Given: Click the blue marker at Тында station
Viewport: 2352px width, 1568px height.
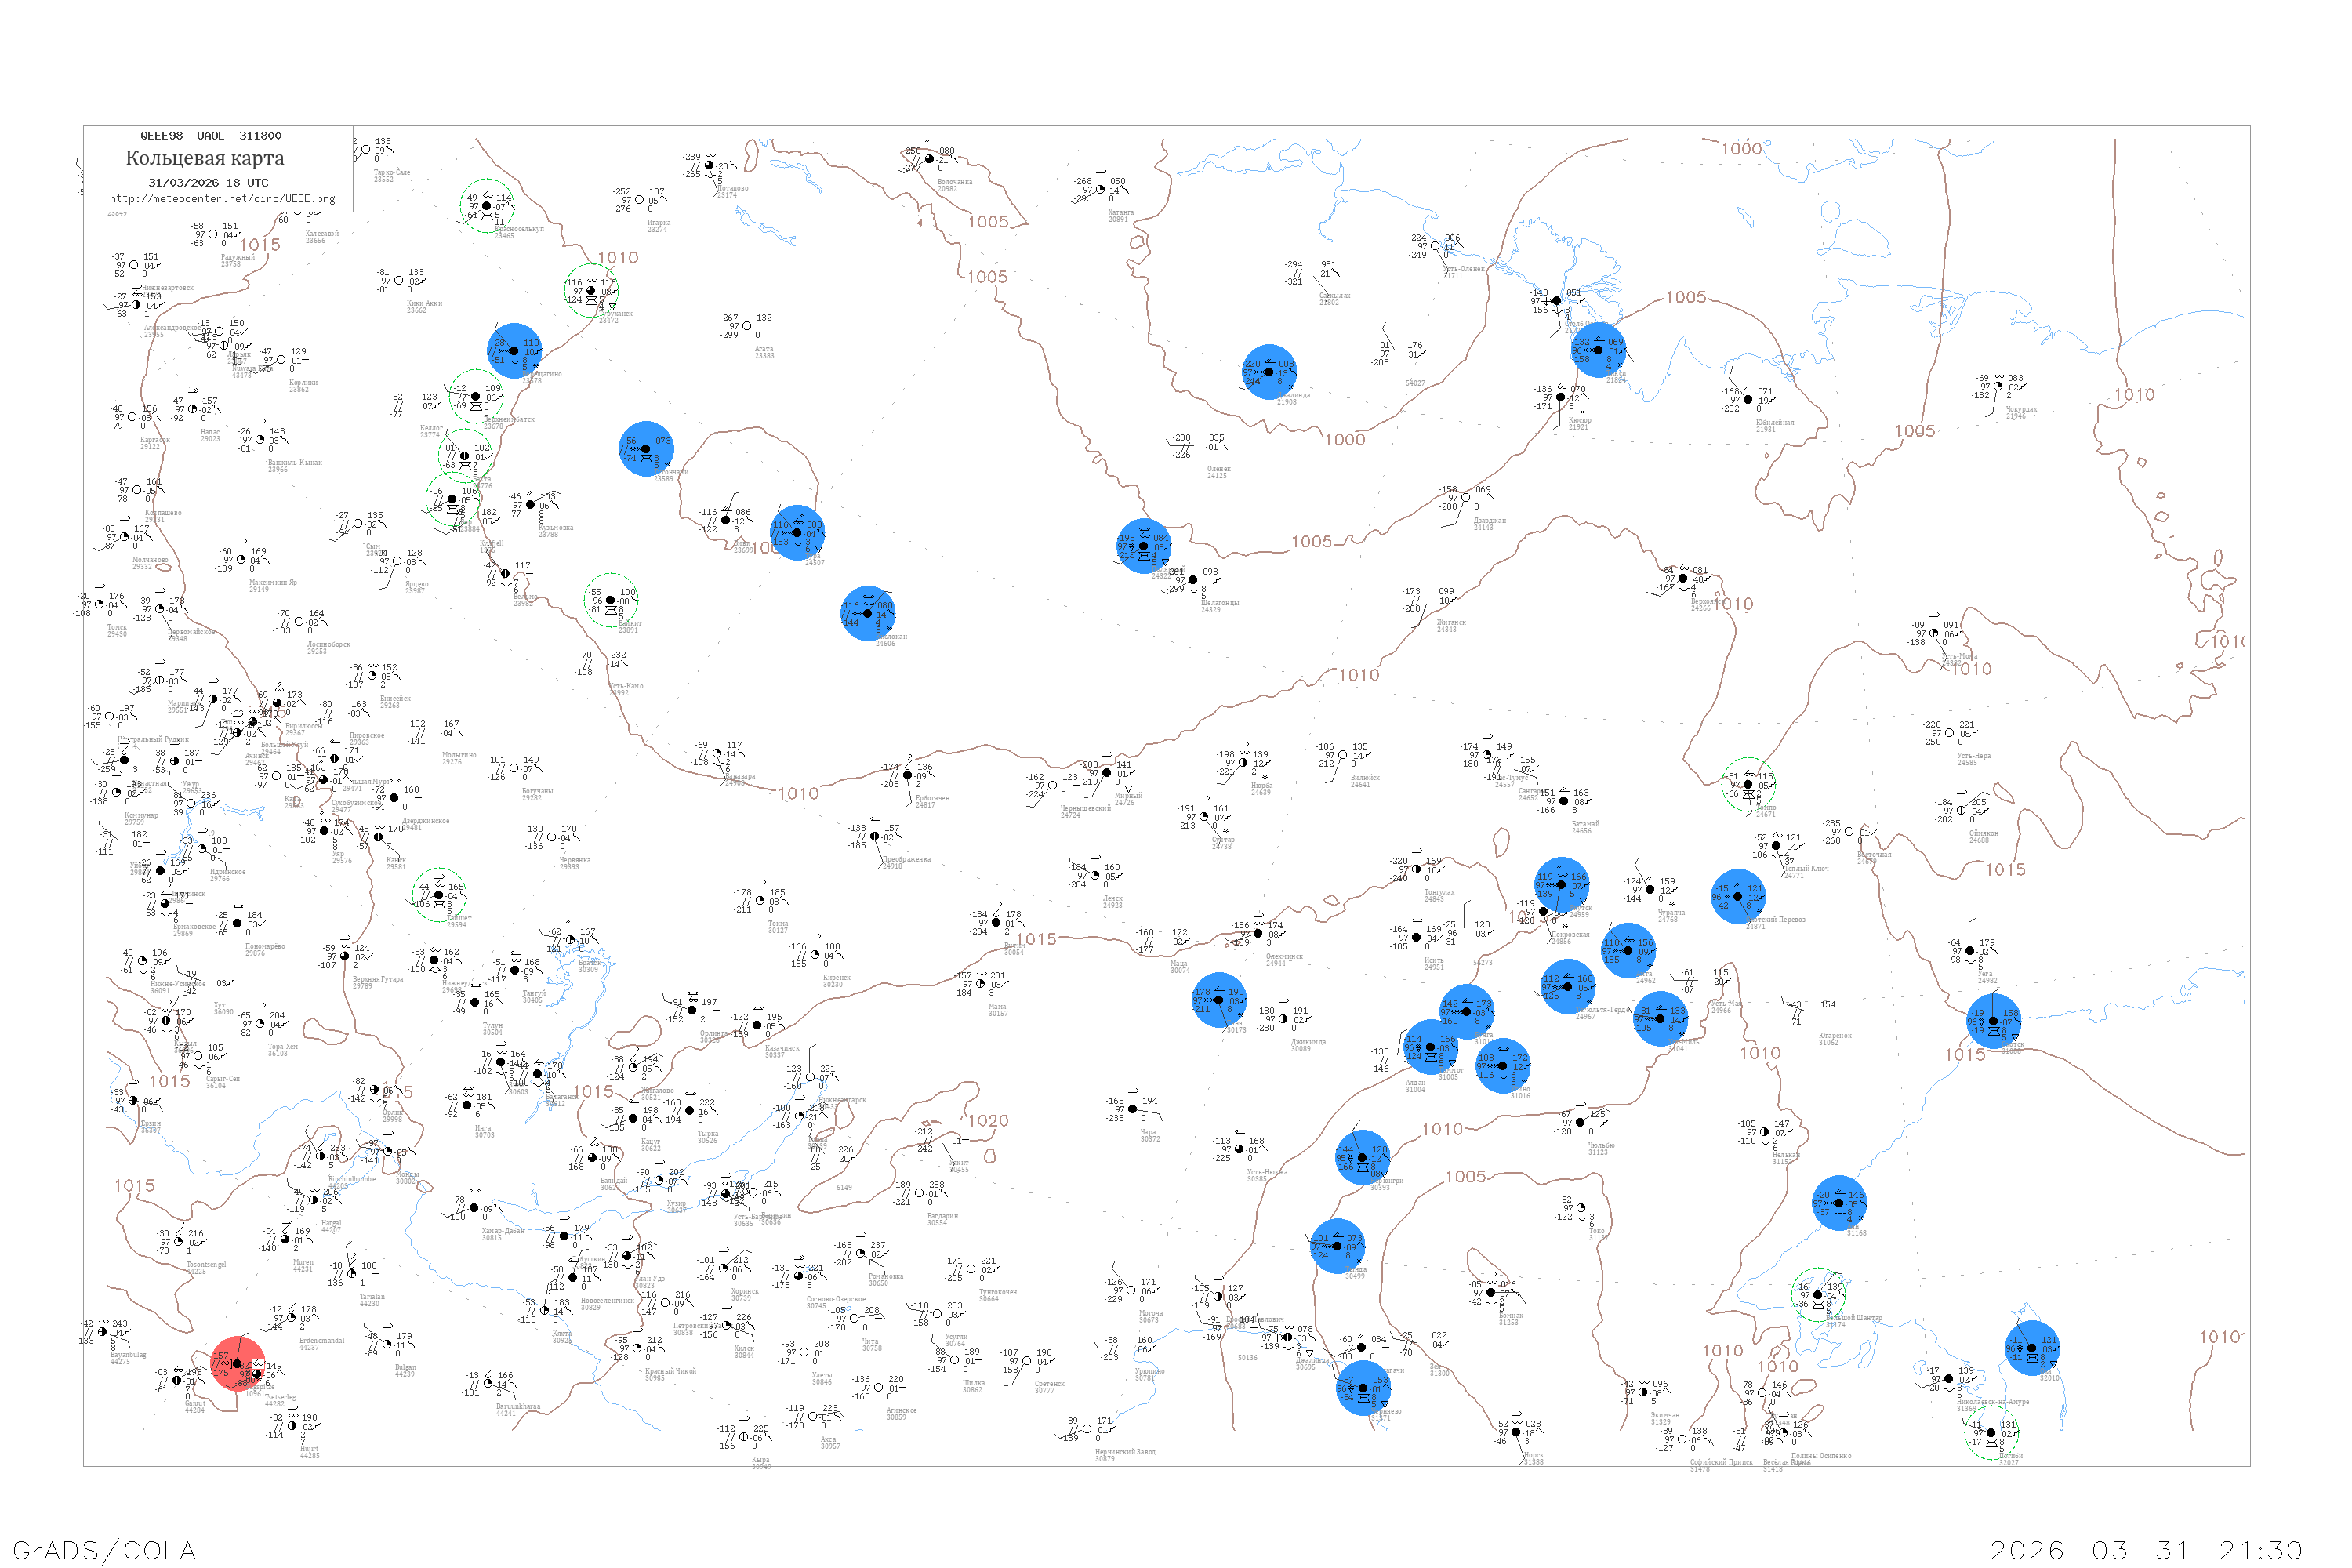Looking at the screenshot, I should pyautogui.click(x=1338, y=1246).
